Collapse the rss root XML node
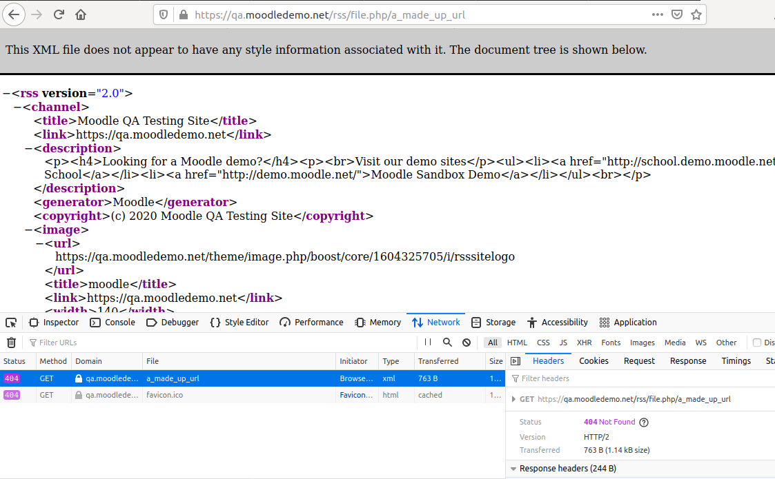775x479 pixels. pyautogui.click(x=6, y=93)
